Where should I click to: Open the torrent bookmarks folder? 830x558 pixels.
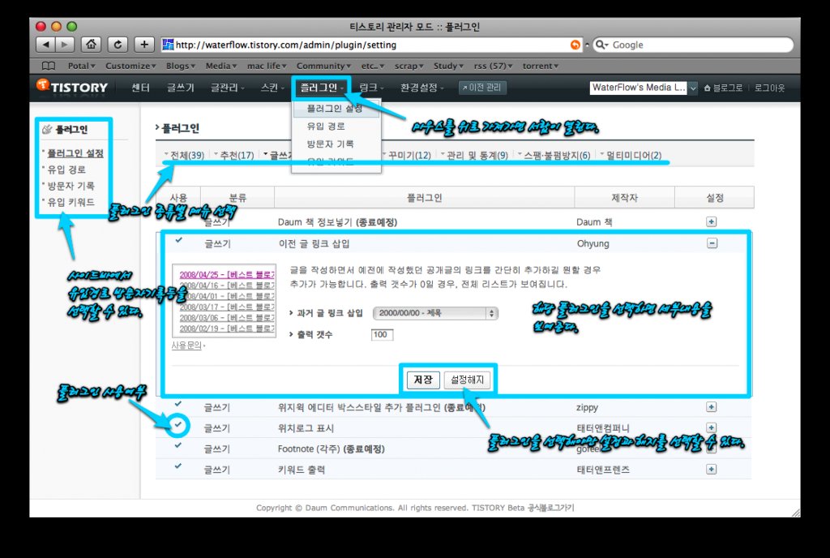click(541, 67)
